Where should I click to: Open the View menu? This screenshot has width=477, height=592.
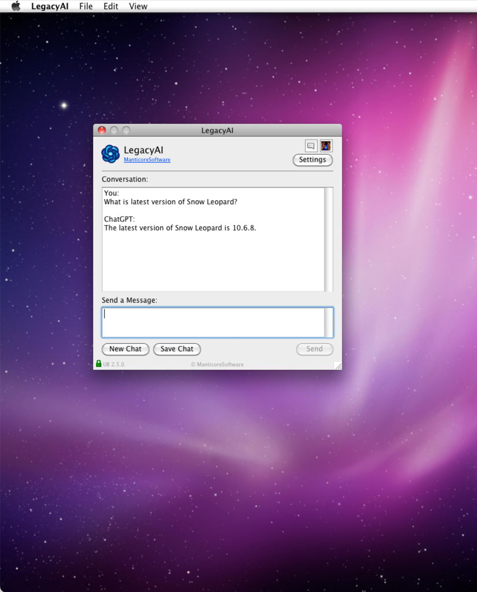tap(138, 6)
